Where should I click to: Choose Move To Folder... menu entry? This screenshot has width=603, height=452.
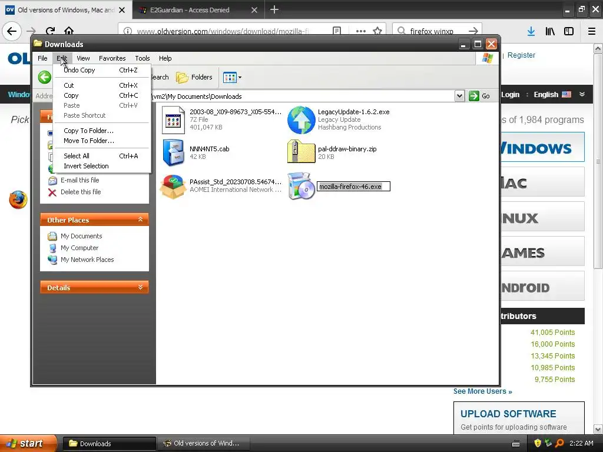(x=101, y=141)
